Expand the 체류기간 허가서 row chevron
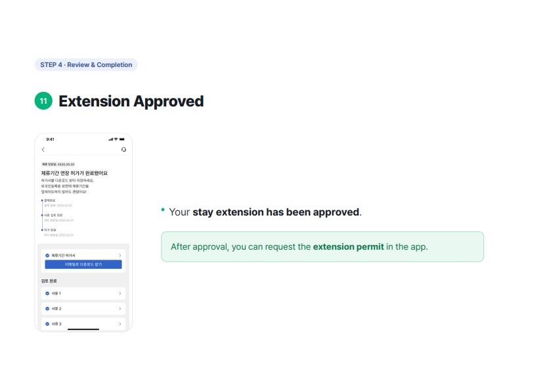 pos(120,256)
